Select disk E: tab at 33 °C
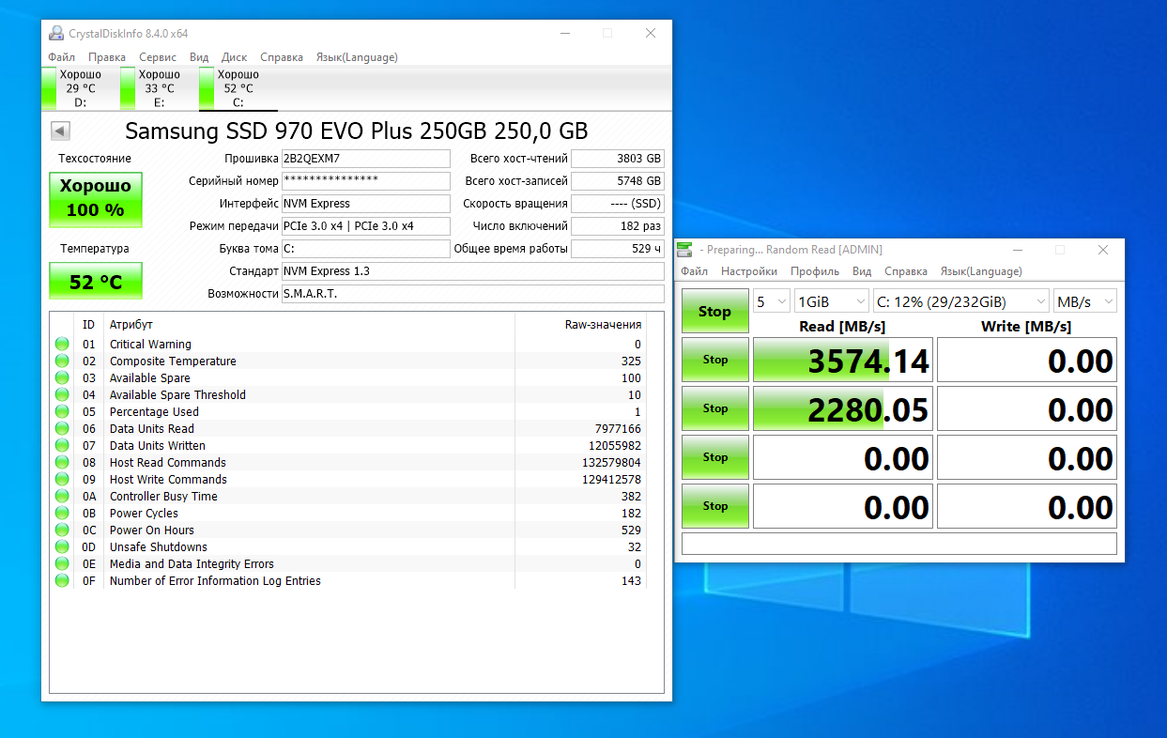Image resolution: width=1167 pixels, height=738 pixels. [x=159, y=88]
